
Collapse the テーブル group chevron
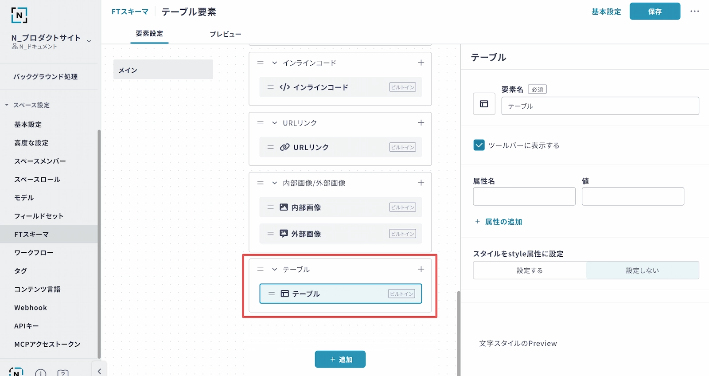[x=275, y=269]
